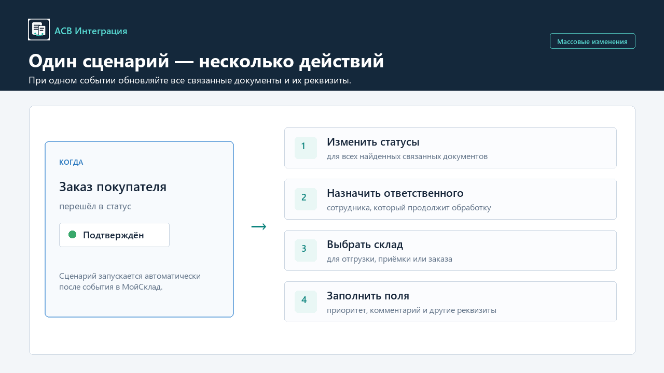Click the КОГДА label
This screenshot has height=373, width=664.
[x=71, y=162]
